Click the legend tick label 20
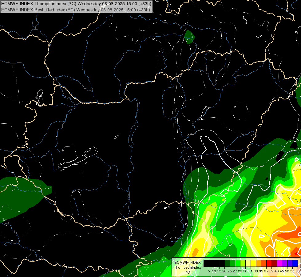The width and height of the screenshot is (301, 277). 224,271
